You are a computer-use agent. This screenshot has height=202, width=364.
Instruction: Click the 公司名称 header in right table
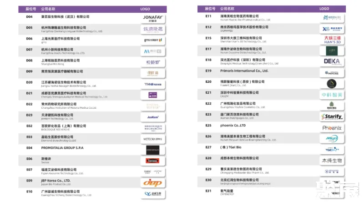pos(227,9)
